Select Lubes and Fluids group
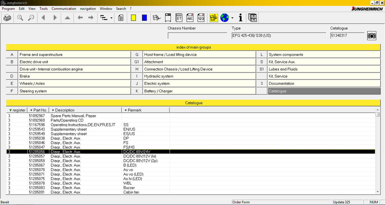 [324, 69]
